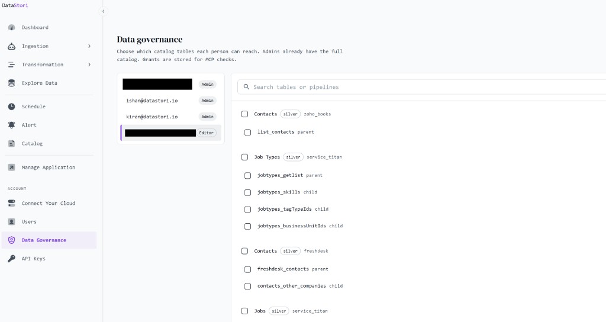Viewport: 606px width, 322px height.
Task: Check the Jobs service_titan group checkbox
Action: pyautogui.click(x=244, y=311)
